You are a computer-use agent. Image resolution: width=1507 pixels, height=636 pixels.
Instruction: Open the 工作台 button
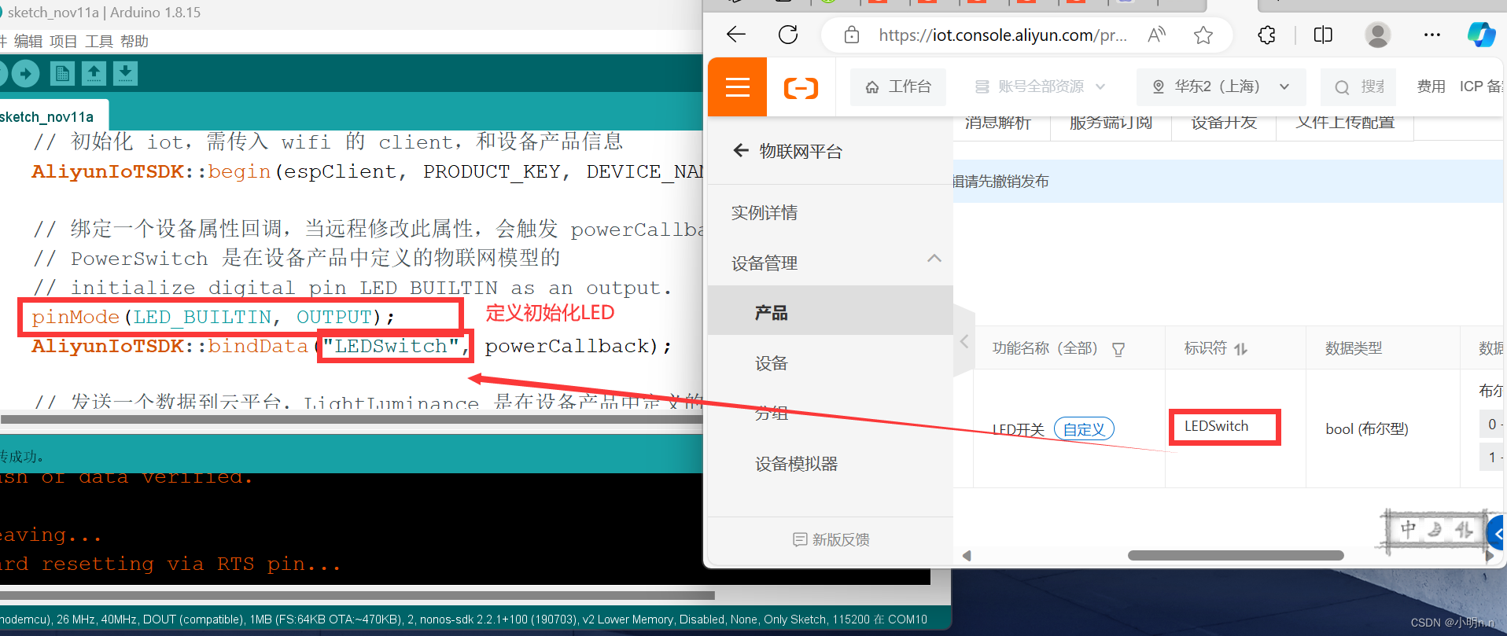pos(898,86)
